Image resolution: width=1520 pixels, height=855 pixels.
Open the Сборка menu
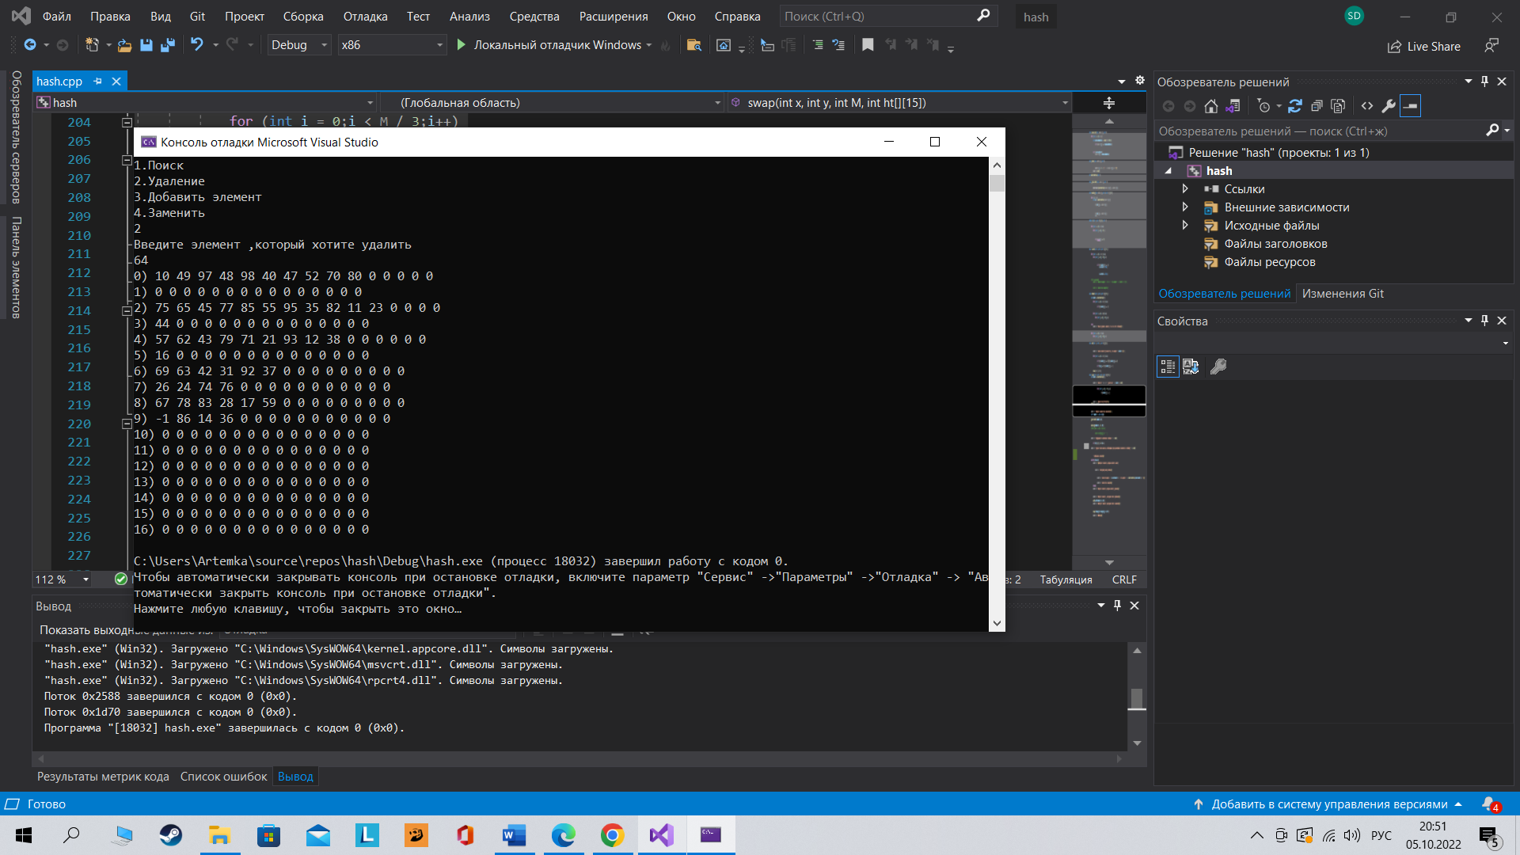pos(303,17)
